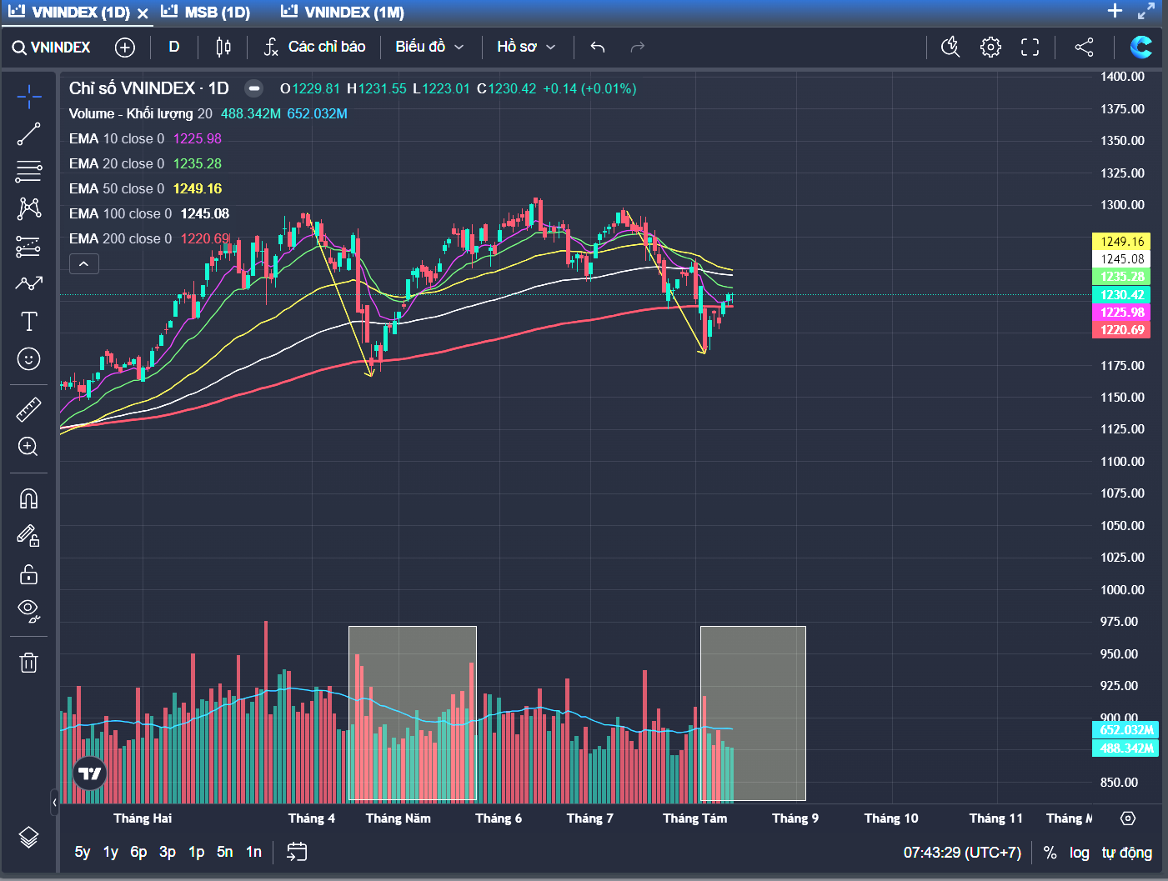Open Các chỉ báo indicators dialog

coord(315,48)
